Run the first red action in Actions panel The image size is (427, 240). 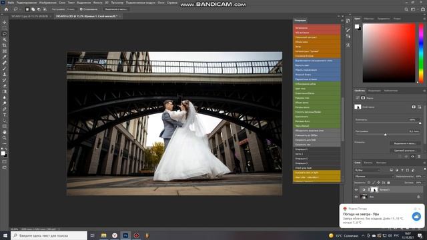coord(317,28)
